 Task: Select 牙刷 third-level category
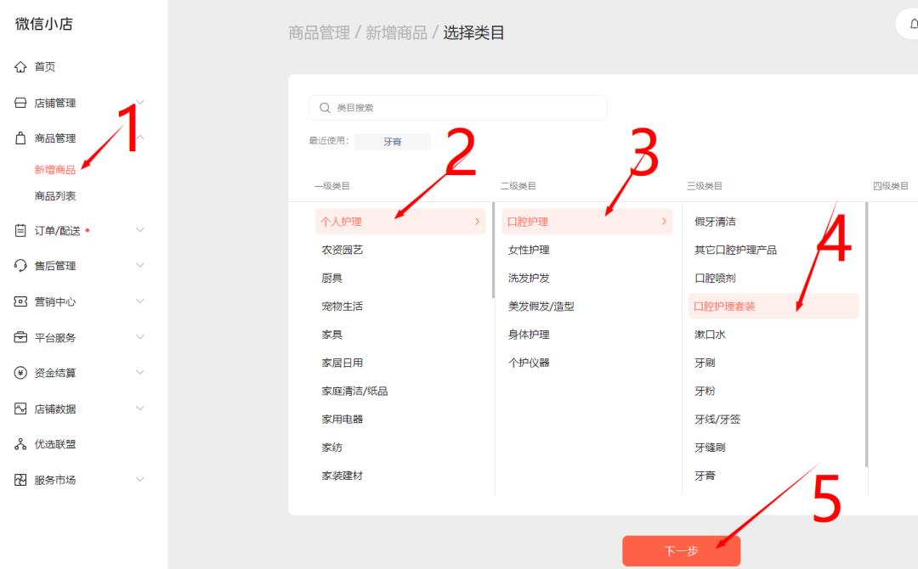(x=705, y=363)
